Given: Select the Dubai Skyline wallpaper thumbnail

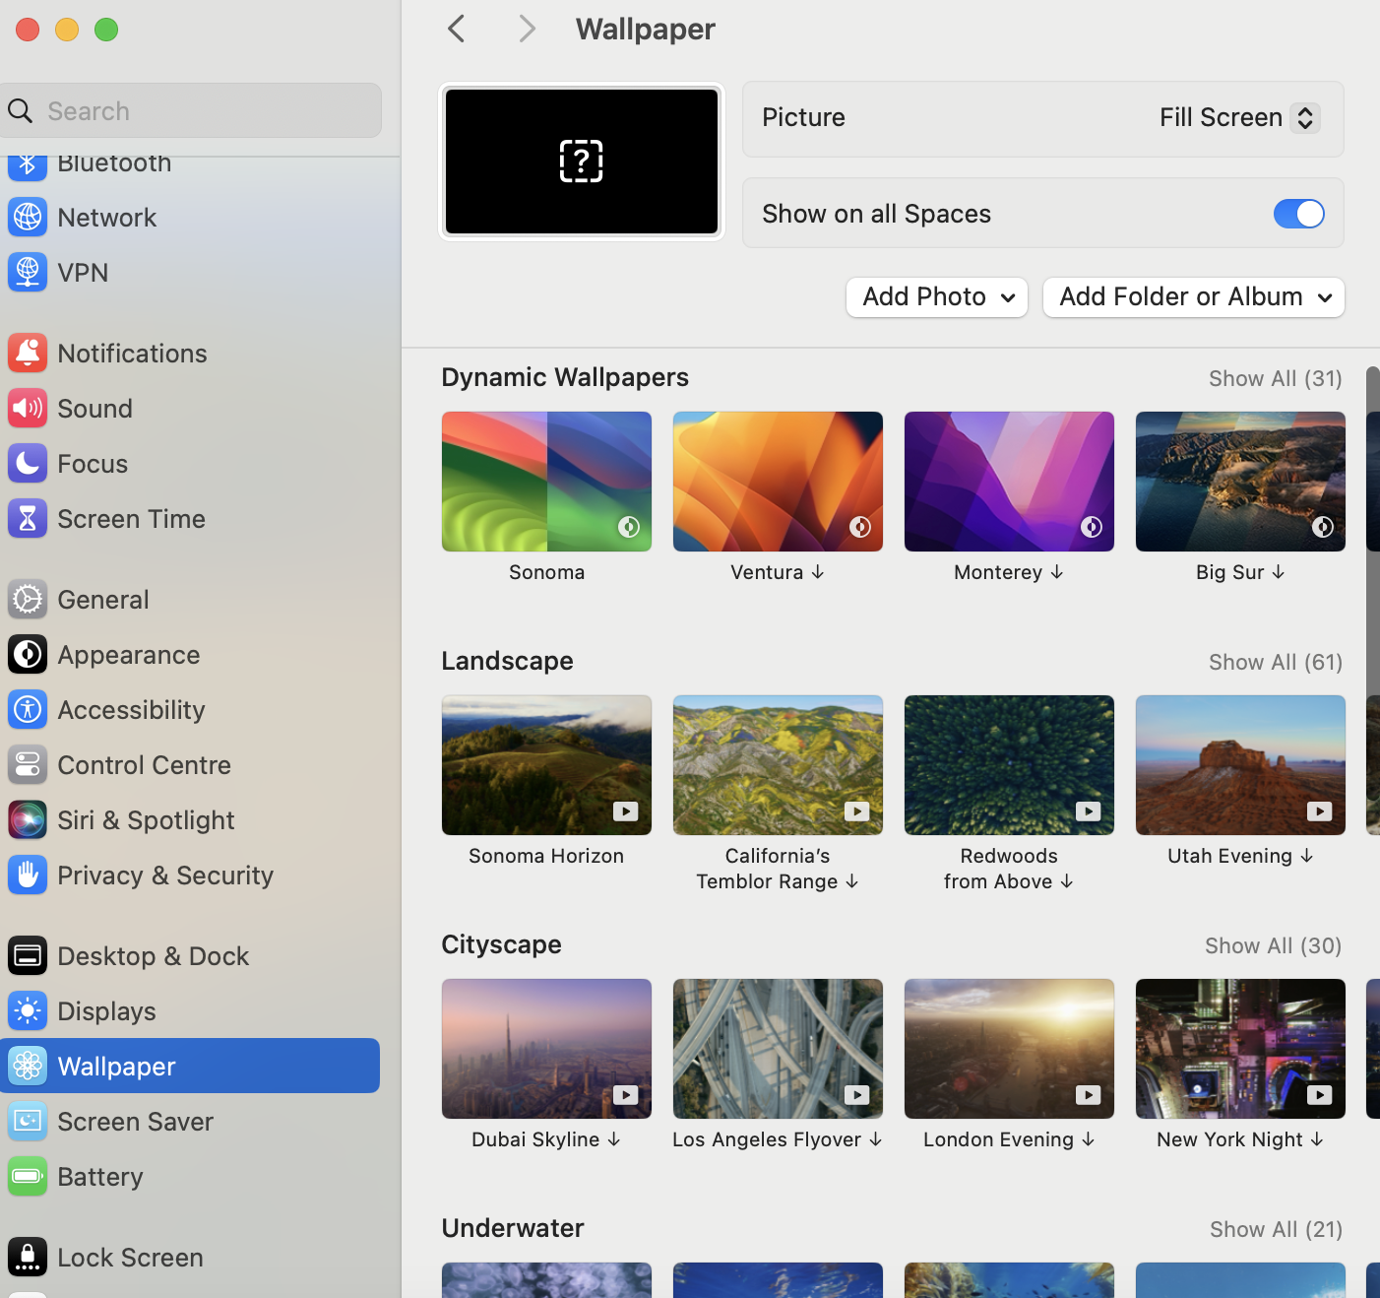Looking at the screenshot, I should (546, 1049).
